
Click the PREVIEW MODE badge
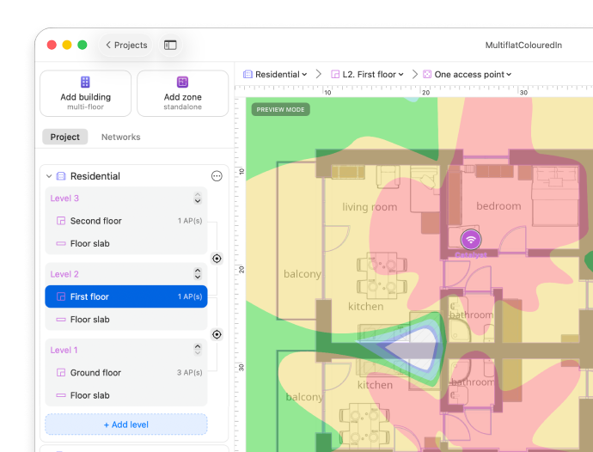[x=280, y=110]
